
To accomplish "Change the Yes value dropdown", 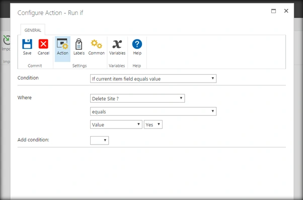I will (153, 124).
